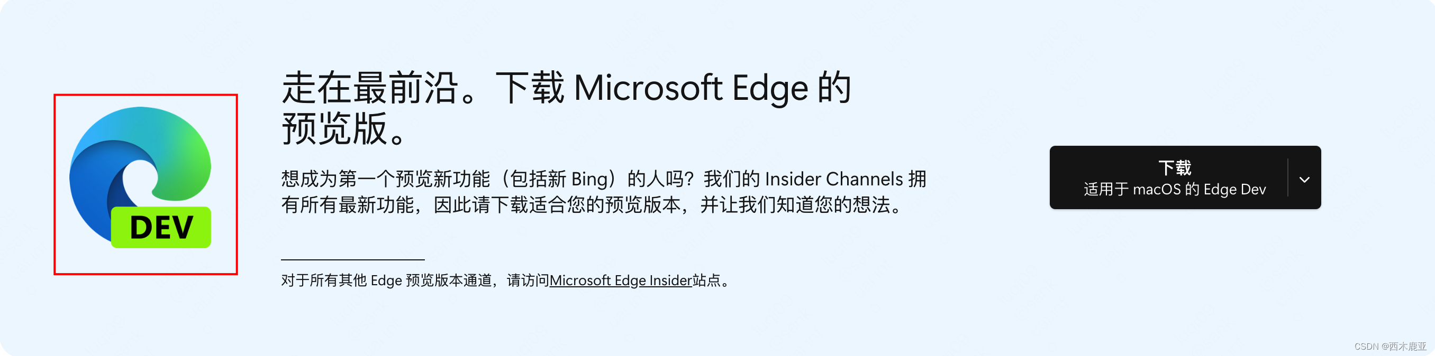
Task: Click the vertical separator in download button
Action: point(1287,177)
